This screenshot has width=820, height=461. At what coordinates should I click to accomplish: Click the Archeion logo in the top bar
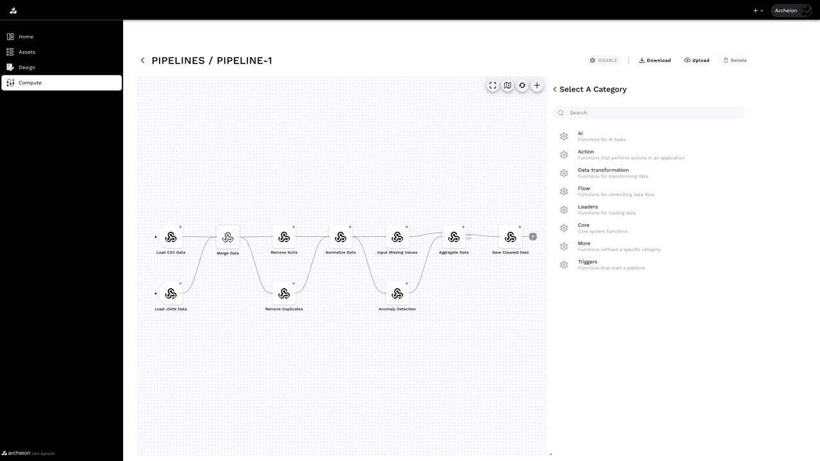[x=13, y=10]
